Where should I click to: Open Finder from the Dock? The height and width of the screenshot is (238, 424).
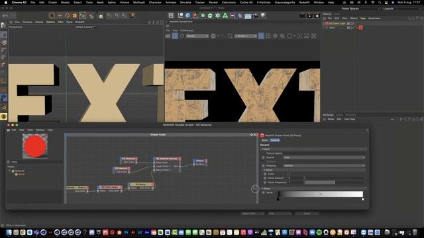click(x=9, y=232)
